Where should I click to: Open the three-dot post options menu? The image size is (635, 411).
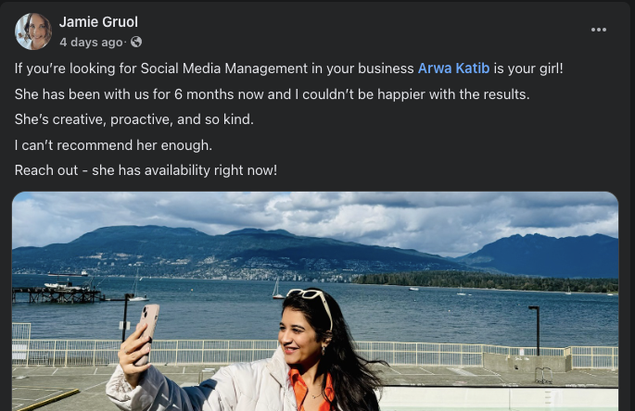[598, 30]
